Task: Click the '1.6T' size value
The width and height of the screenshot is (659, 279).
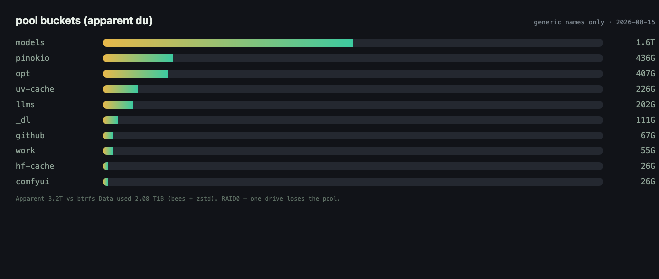Action: coord(645,43)
